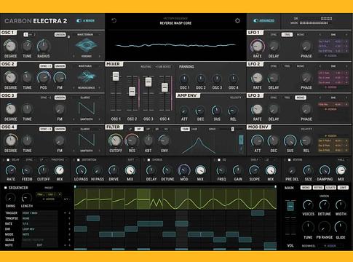Screen dimensions: 353x262
Task: Select the next OSC 4 waveform arrow
Action: click(x=99, y=151)
